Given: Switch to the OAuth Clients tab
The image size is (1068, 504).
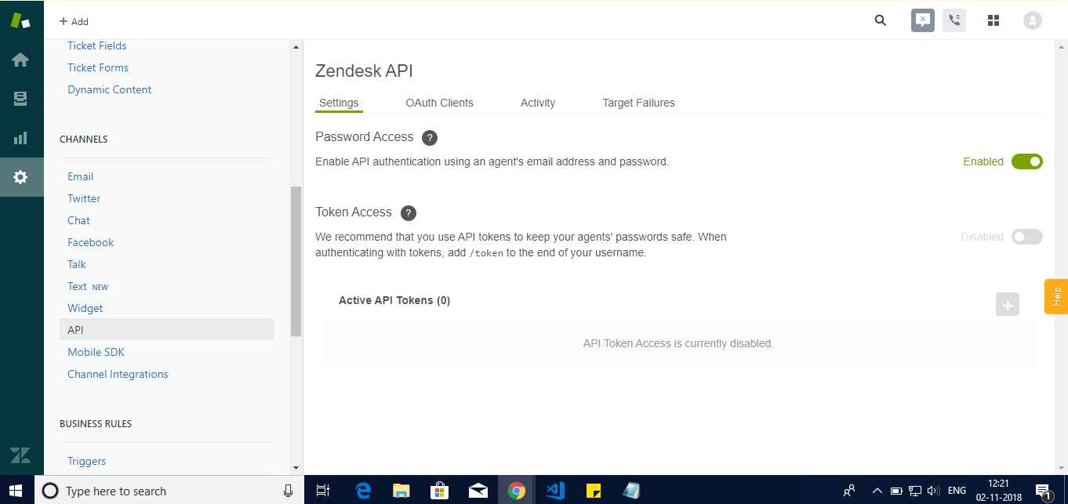Looking at the screenshot, I should (439, 103).
